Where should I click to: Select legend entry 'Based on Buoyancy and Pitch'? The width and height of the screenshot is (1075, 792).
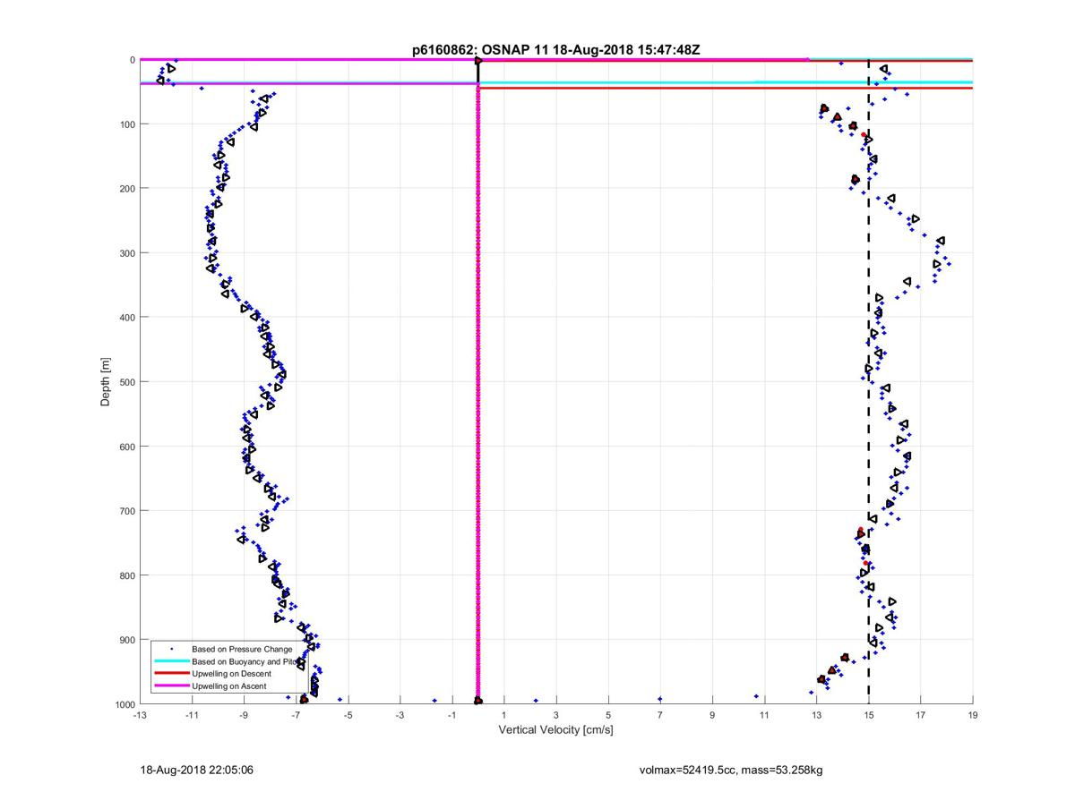pyautogui.click(x=244, y=660)
